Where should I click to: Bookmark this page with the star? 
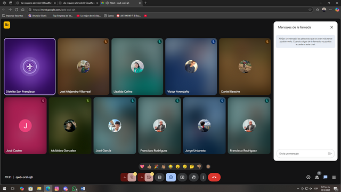coord(310,10)
